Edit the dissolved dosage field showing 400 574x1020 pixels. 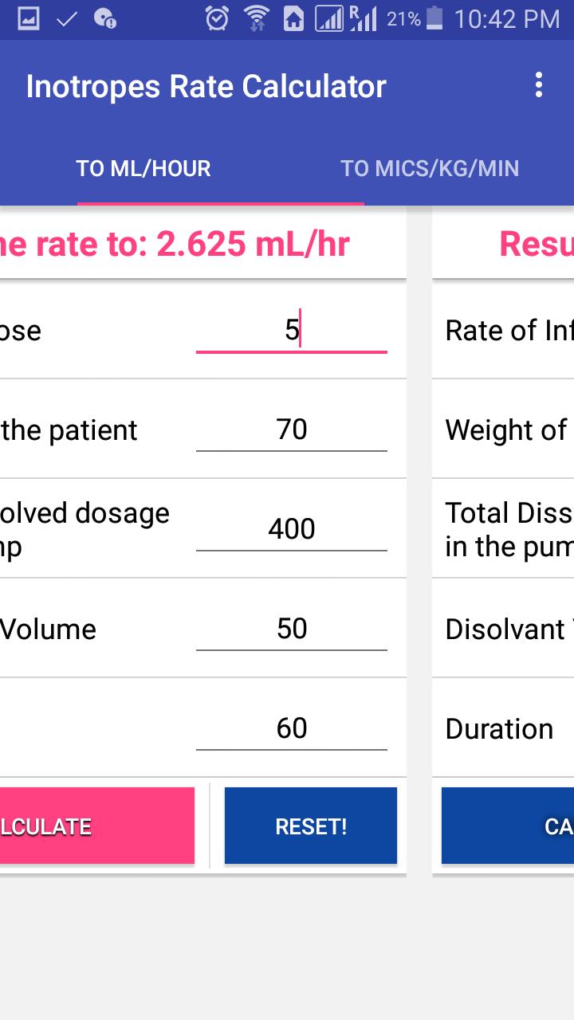tap(292, 530)
